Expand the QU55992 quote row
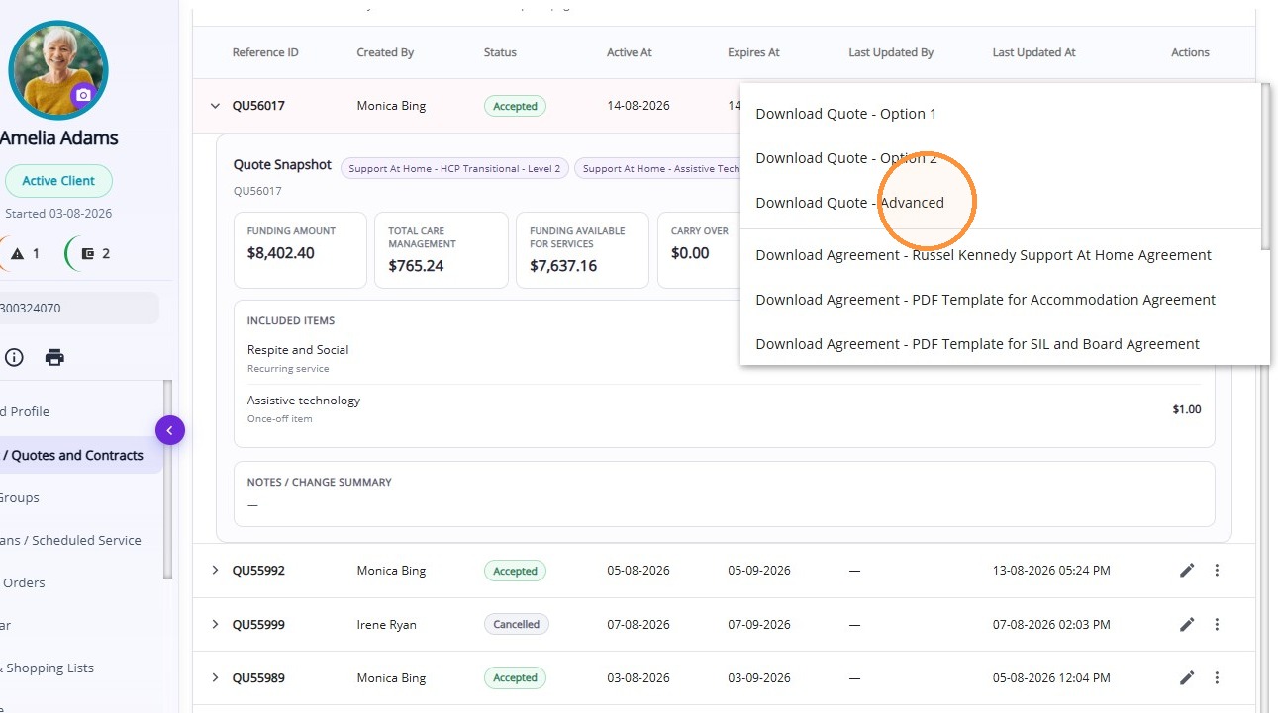This screenshot has width=1278, height=713. [215, 570]
